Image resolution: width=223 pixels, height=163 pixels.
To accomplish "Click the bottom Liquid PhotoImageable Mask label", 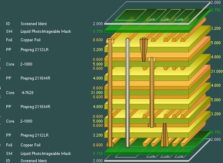I will (x=46, y=154).
